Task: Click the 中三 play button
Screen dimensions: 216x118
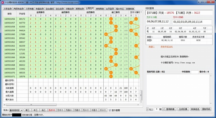Action: coord(36,110)
